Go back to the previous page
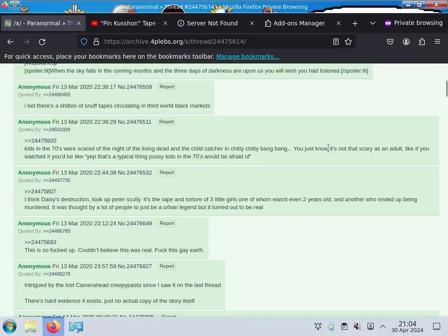Screen dimensions: 448x336 coord(10,42)
